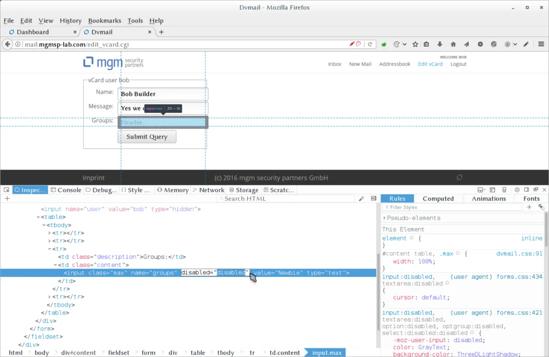Collapse the table node in HTML tree

click(38, 217)
